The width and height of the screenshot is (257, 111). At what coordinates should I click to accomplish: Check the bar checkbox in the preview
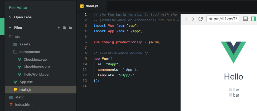[230, 95]
